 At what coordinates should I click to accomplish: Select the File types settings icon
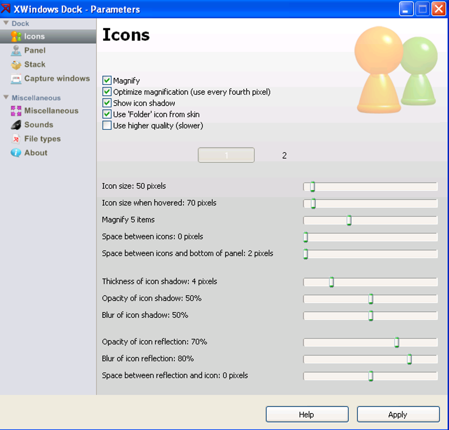16,139
